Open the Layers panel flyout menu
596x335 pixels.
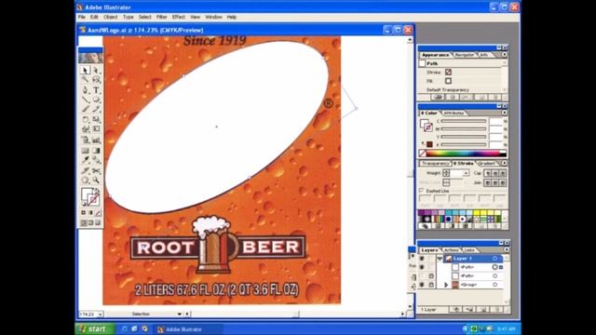click(507, 249)
